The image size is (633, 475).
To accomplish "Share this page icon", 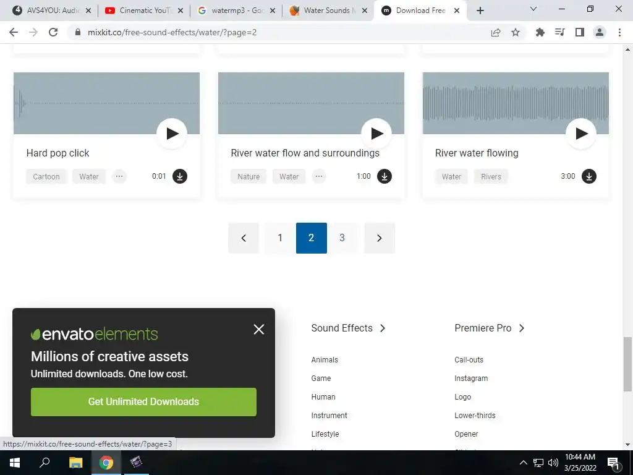I will [496, 32].
